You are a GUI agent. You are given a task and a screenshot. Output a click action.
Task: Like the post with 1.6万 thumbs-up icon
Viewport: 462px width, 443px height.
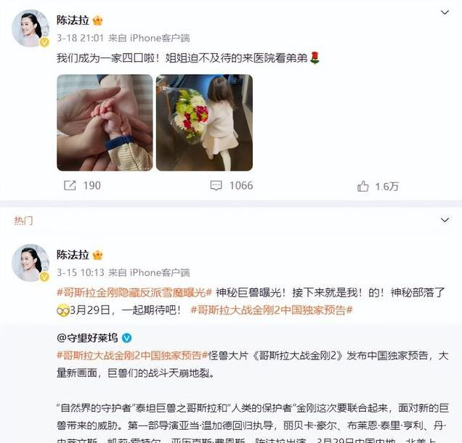click(x=362, y=186)
